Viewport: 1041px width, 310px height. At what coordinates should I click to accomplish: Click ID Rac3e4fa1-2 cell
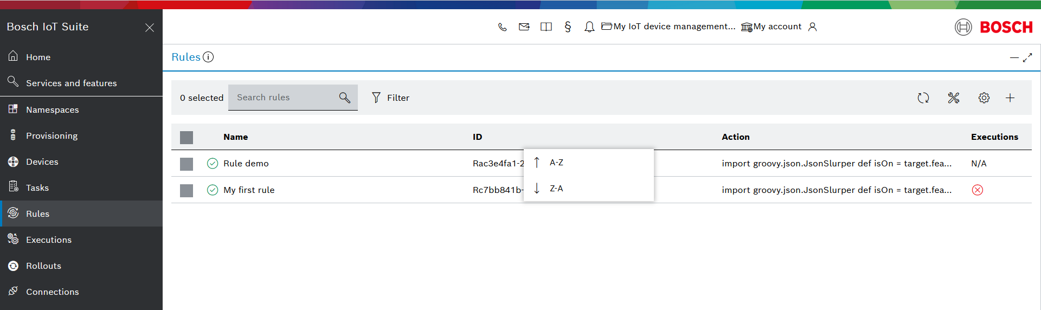pyautogui.click(x=498, y=163)
